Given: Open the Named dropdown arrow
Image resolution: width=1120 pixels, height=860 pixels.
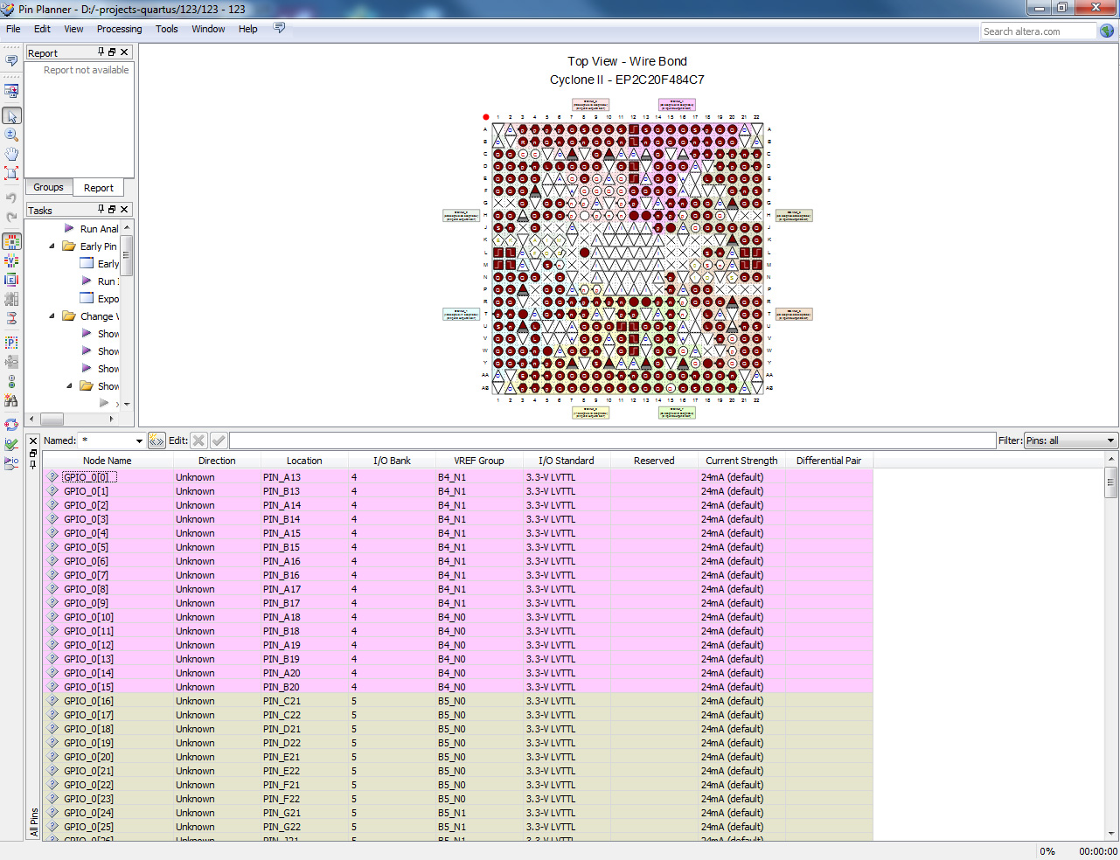Looking at the screenshot, I should pyautogui.click(x=139, y=440).
